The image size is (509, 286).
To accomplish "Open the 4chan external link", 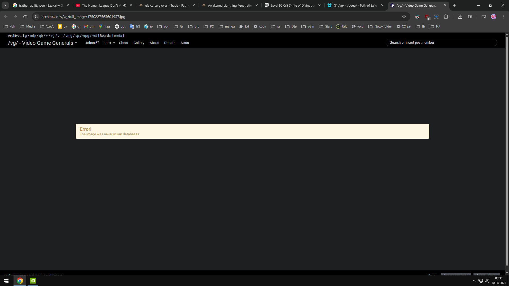I will pos(92,43).
